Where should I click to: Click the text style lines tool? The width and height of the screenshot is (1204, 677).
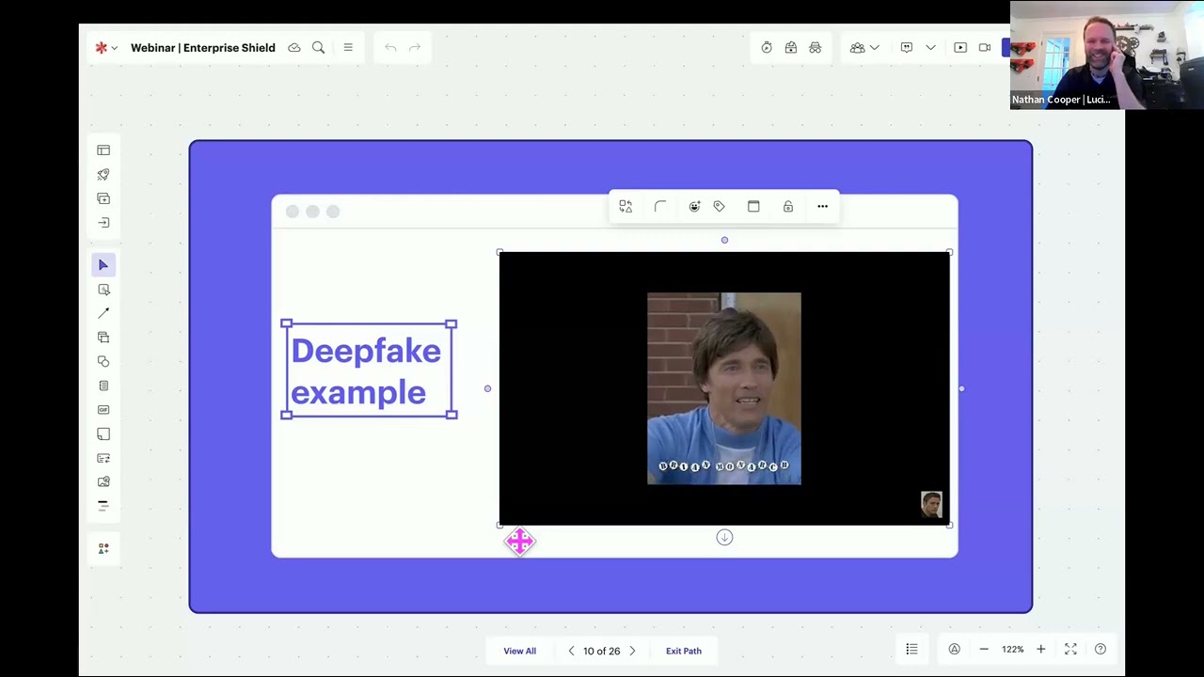[x=103, y=506]
